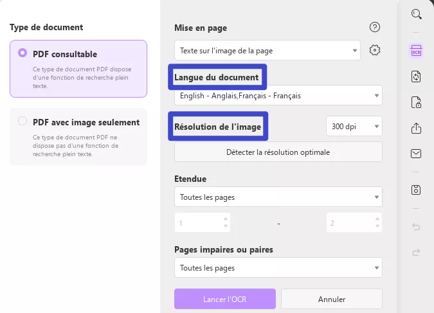434x313 pixels.
Task: Open layout settings gear icon
Action: tap(375, 50)
